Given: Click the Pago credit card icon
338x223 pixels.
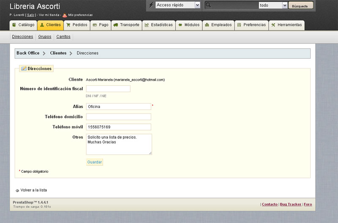Looking at the screenshot, I should (x=95, y=25).
